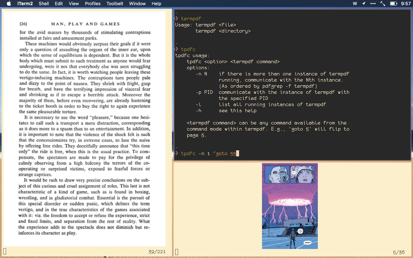Image resolution: width=413 pixels, height=258 pixels.
Task: Click the 5/36 page counter
Action: (x=399, y=252)
